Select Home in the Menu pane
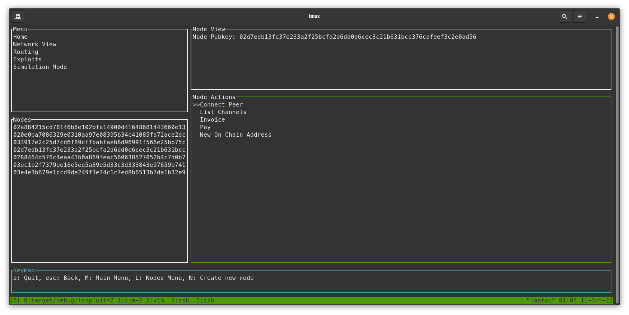The width and height of the screenshot is (629, 315). click(20, 37)
